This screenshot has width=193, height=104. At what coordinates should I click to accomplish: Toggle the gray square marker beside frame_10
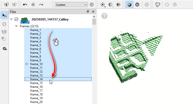click(26, 64)
